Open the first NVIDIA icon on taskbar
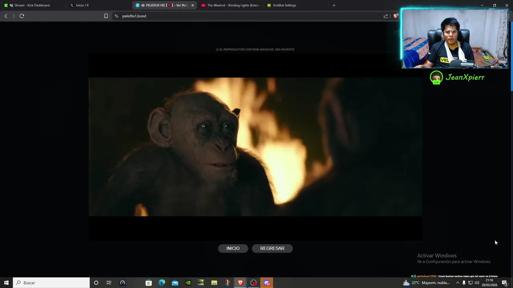 (x=188, y=283)
